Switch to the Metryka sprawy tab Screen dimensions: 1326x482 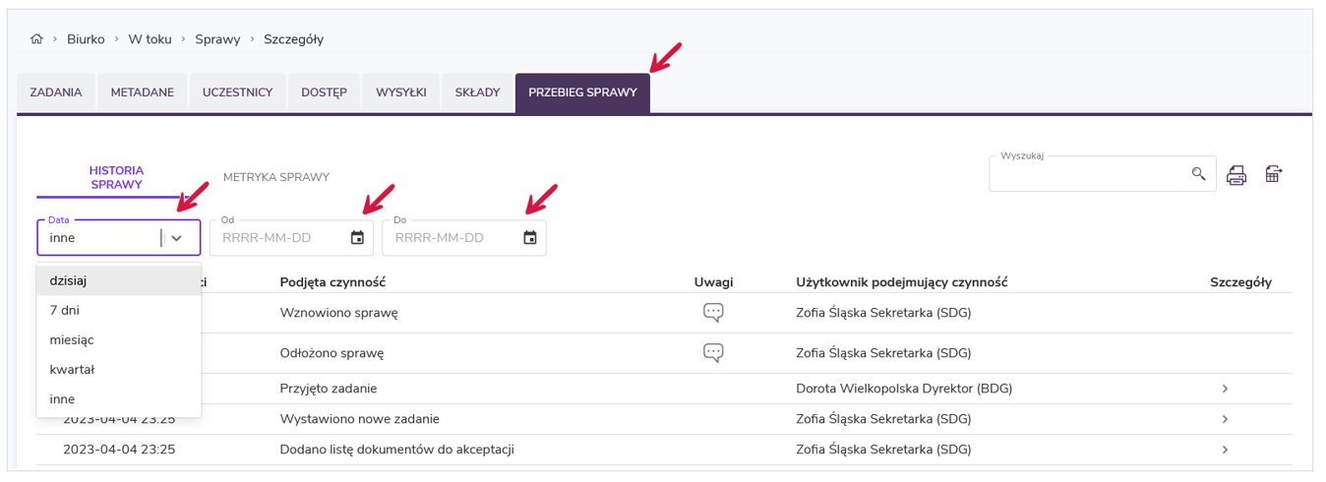pyautogui.click(x=276, y=177)
